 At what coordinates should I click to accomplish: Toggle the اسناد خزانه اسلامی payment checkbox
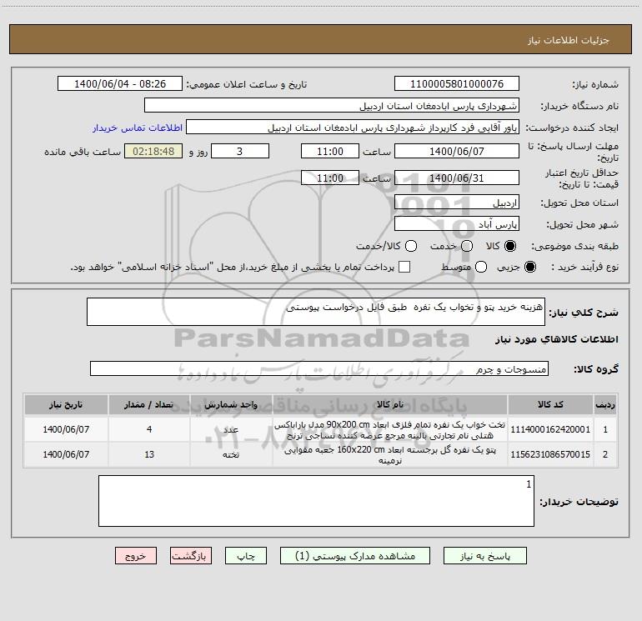(404, 267)
